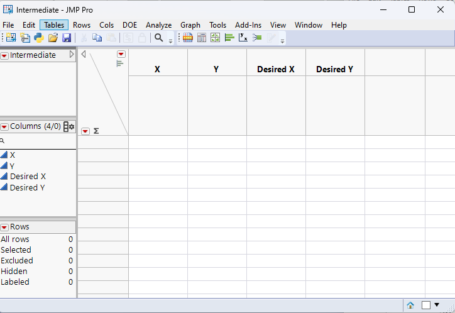This screenshot has height=313, width=455.
Task: Open the Rows menu
Action: click(82, 25)
